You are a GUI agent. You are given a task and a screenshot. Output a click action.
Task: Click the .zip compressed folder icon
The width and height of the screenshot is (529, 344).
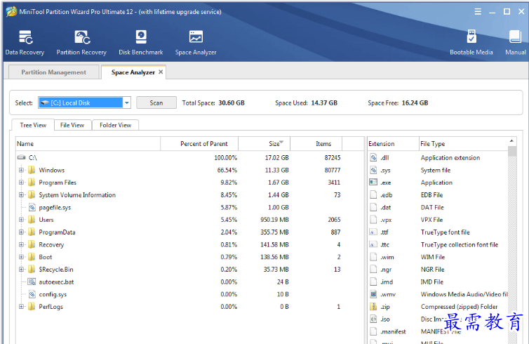pyautogui.click(x=373, y=307)
